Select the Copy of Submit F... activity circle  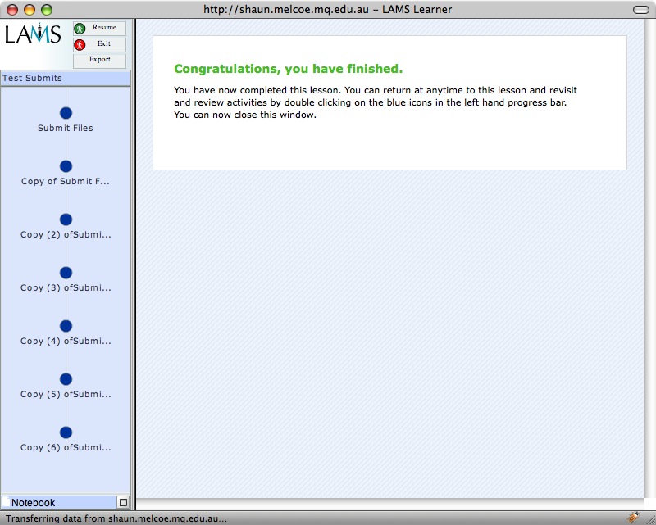(66, 166)
